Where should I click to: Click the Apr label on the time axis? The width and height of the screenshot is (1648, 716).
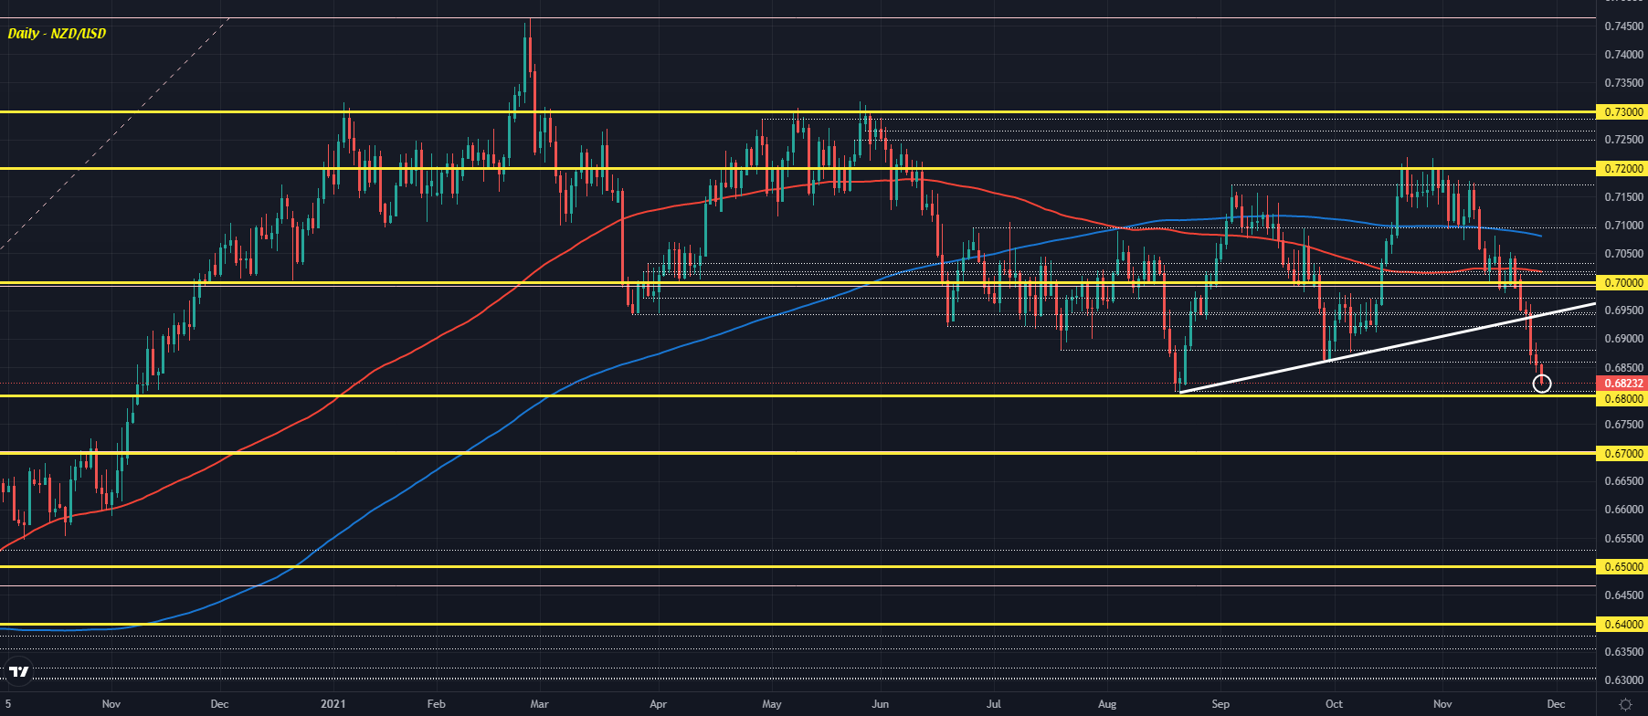point(658,704)
